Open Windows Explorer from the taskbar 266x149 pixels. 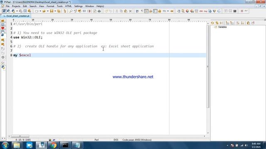point(17,145)
